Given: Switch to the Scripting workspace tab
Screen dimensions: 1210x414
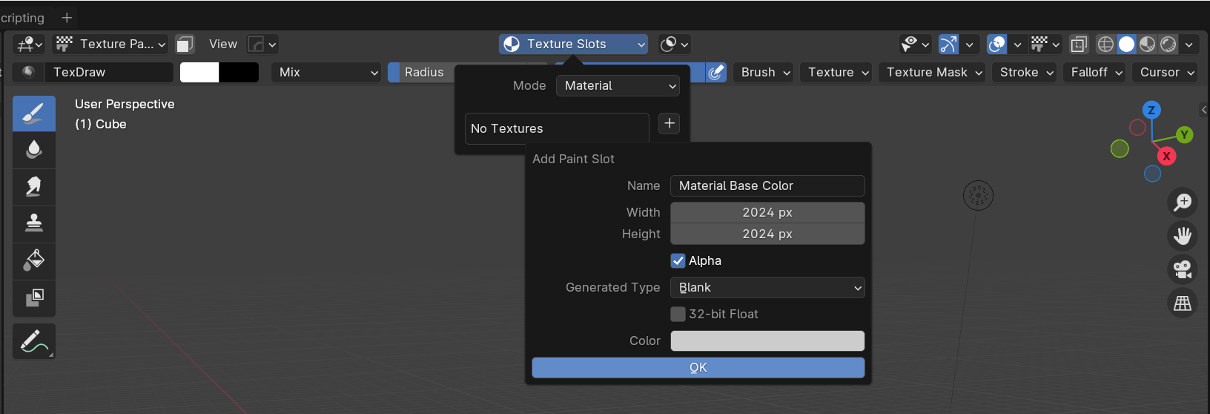Looking at the screenshot, I should (22, 18).
